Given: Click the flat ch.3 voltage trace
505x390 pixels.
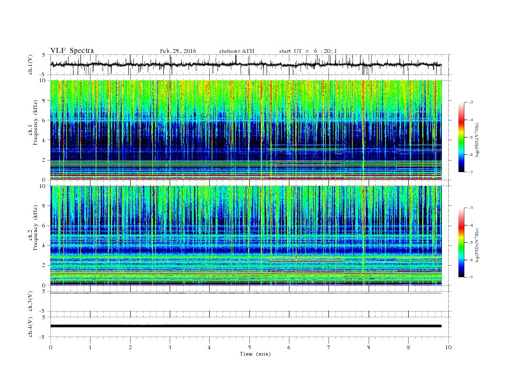Looking at the screenshot, I should [246, 293].
